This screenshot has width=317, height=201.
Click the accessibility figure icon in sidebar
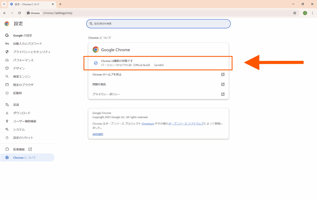point(7,121)
